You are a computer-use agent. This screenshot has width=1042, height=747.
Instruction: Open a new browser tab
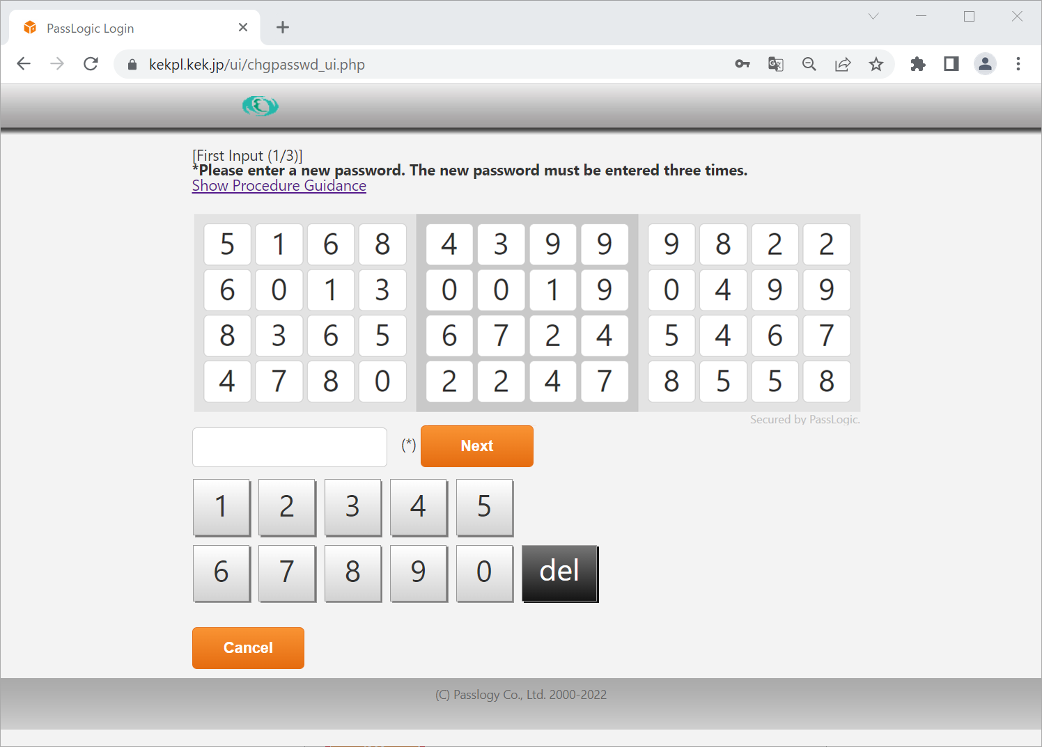282,27
